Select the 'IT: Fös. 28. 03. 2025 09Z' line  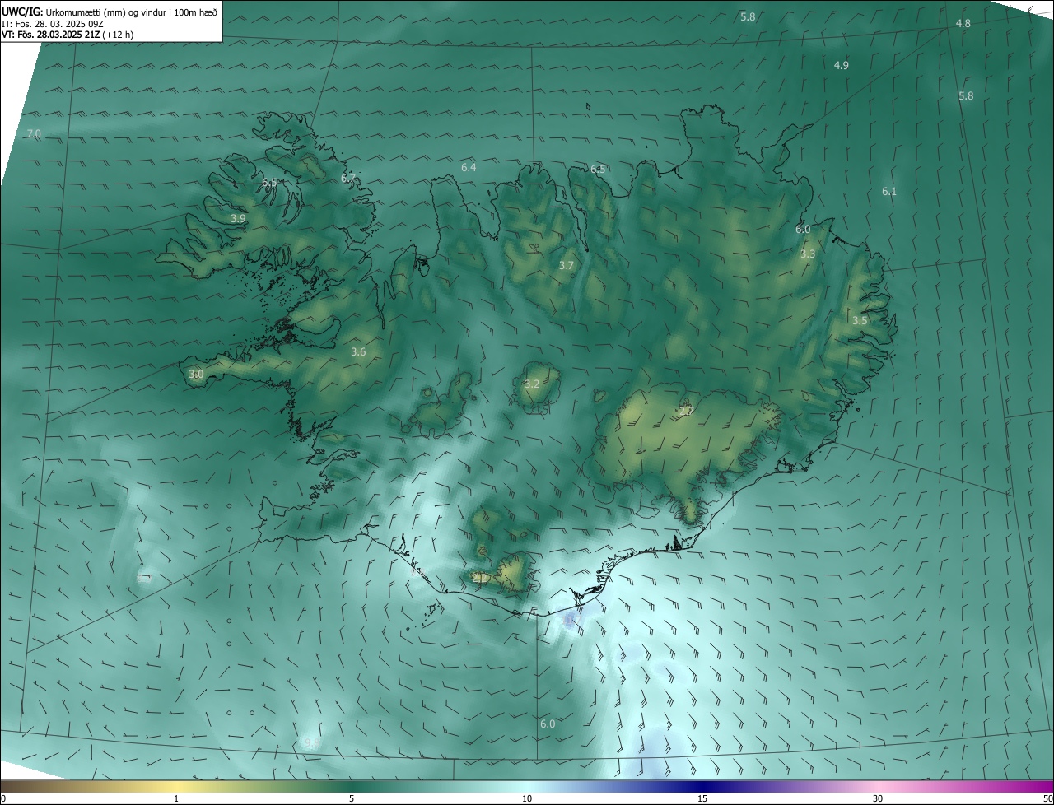52,23
